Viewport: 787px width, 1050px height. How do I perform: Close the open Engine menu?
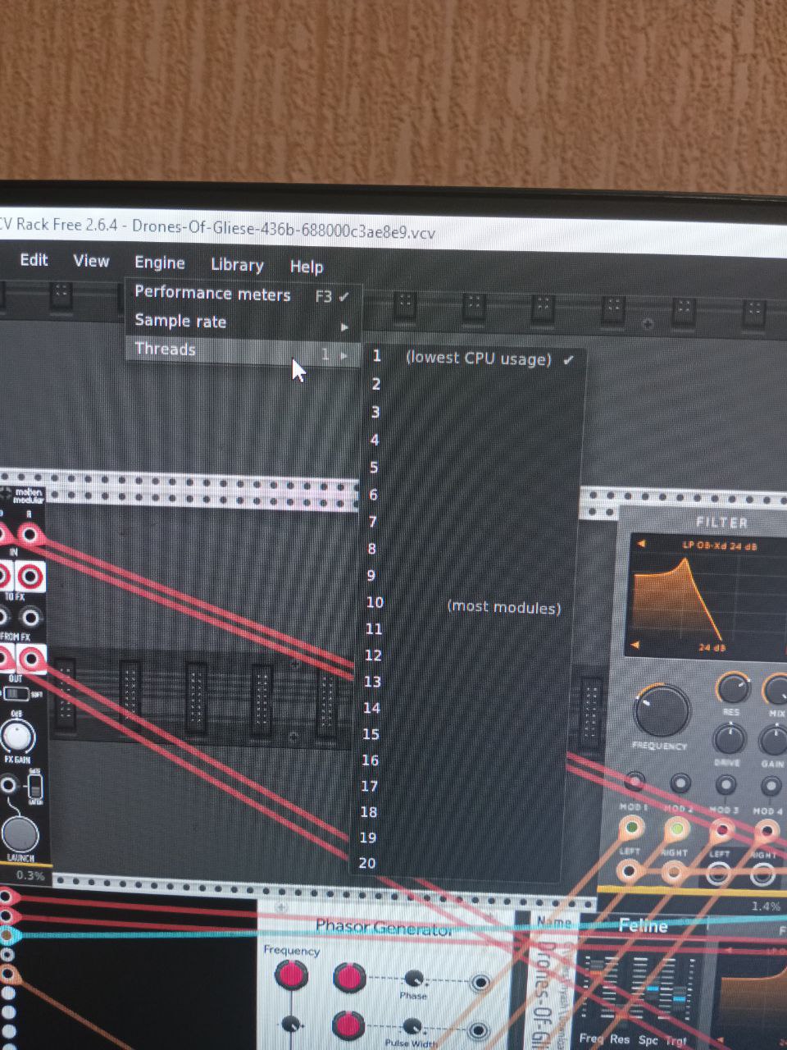point(160,262)
